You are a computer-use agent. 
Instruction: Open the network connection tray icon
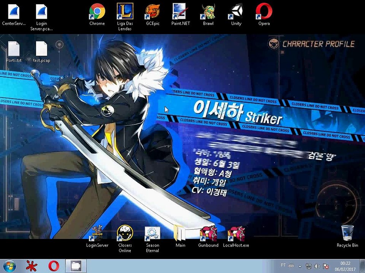point(308,266)
